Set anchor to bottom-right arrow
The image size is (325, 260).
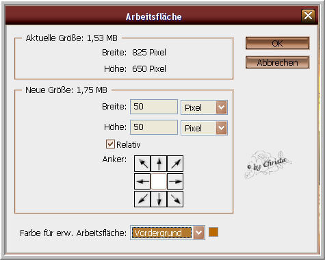[175, 199]
